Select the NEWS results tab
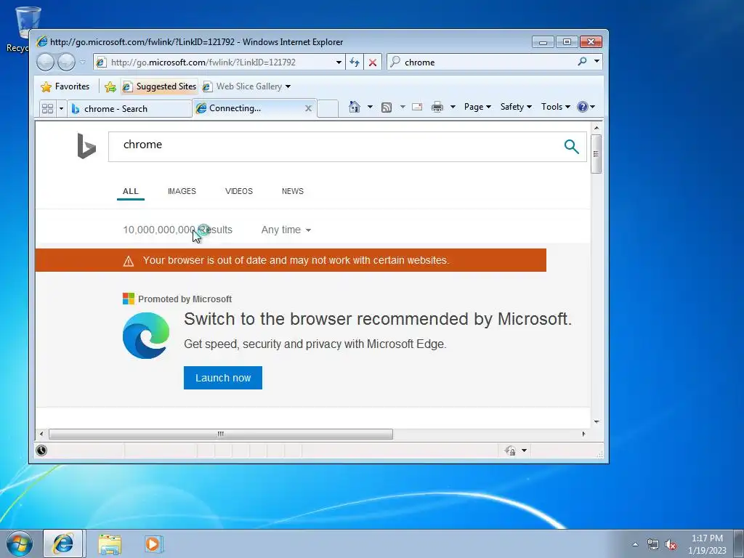744x558 pixels. (292, 191)
